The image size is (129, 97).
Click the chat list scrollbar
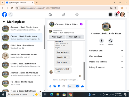coord(44,38)
